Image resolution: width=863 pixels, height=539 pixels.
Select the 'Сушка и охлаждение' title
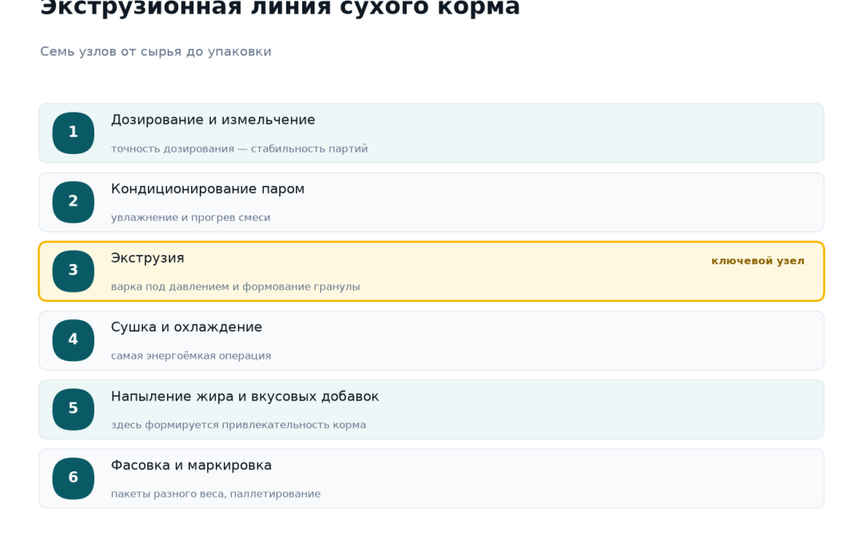(186, 327)
